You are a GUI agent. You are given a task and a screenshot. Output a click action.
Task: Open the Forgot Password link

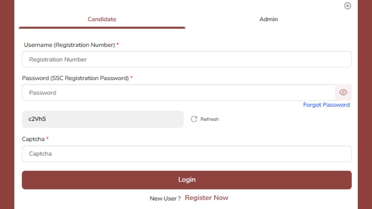point(326,105)
